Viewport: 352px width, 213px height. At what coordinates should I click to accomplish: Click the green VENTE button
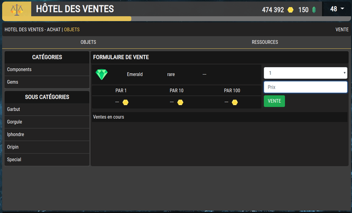pyautogui.click(x=274, y=101)
